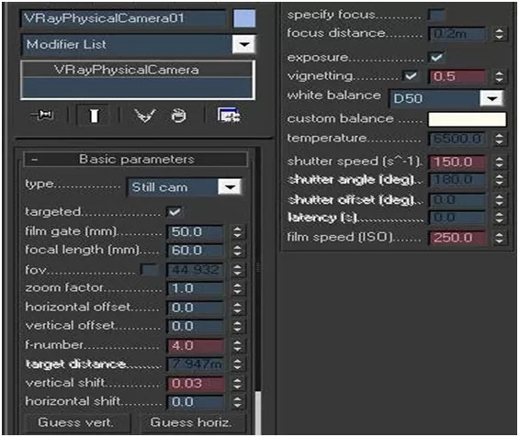Click the focus distance spinner arrows
Viewport: 519px width, 437px height.
pyautogui.click(x=499, y=34)
